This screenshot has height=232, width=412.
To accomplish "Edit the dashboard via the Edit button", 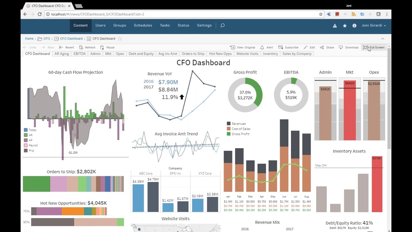I will (x=309, y=47).
